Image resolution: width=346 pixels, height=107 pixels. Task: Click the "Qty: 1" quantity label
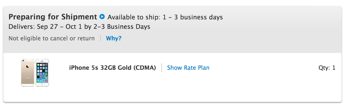point(327,68)
